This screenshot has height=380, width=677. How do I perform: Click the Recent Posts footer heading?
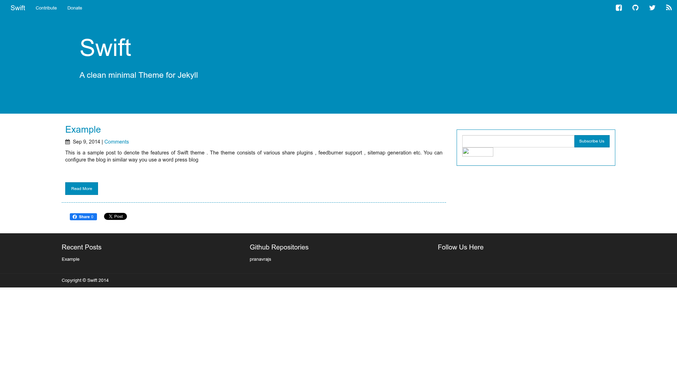pos(81,247)
